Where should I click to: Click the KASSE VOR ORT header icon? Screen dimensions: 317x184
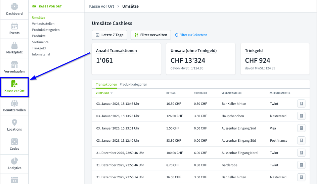[34, 6]
